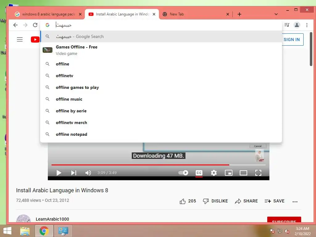Click the SHARE button
316x237 pixels.
(x=246, y=201)
